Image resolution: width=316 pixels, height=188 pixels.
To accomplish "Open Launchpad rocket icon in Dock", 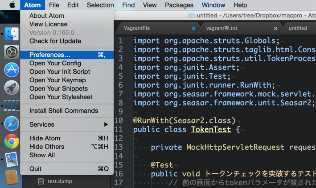I will [12, 88].
